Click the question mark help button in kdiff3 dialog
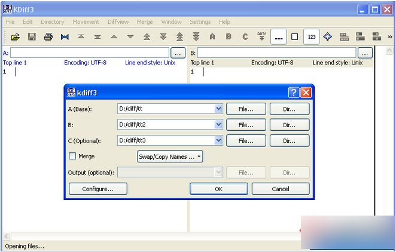The image size is (396, 252). pos(294,93)
